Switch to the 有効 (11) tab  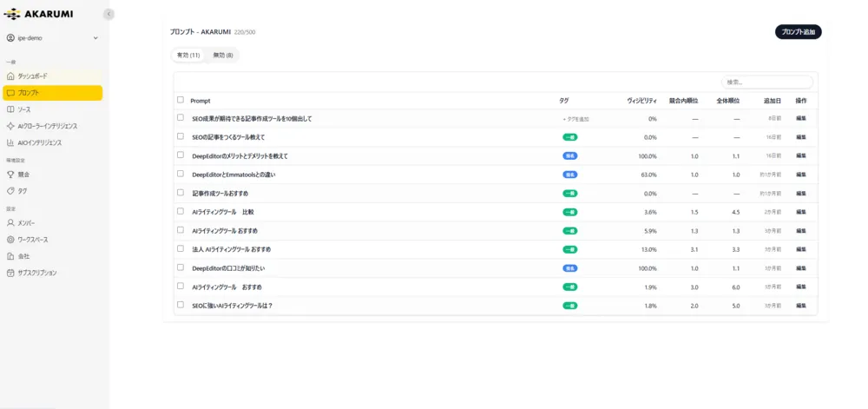coord(188,56)
